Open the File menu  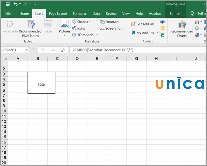(8, 13)
